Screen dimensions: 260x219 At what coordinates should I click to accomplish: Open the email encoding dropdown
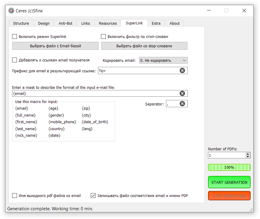click(x=163, y=60)
